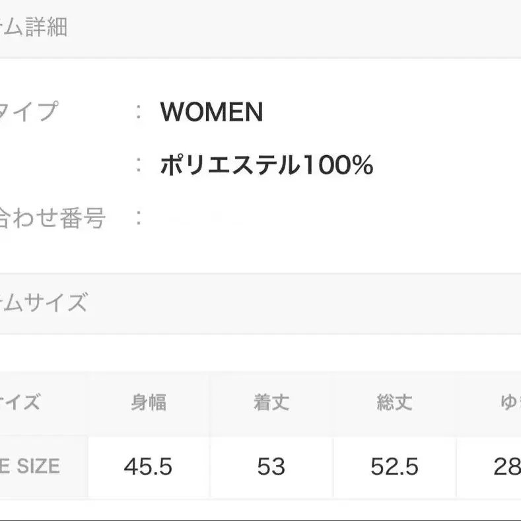This screenshot has height=521, width=521.
Task: Click the partially visible ゆ column header
Action: pyautogui.click(x=510, y=402)
